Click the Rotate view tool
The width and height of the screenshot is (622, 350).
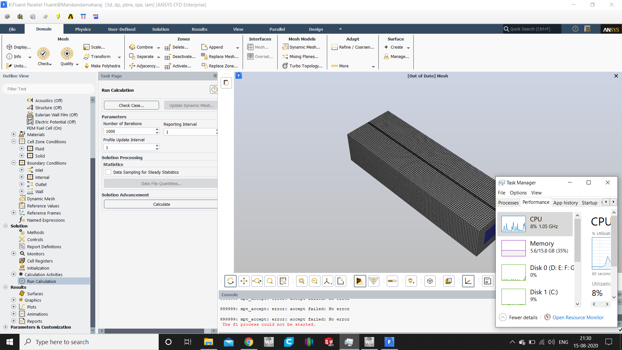230,281
